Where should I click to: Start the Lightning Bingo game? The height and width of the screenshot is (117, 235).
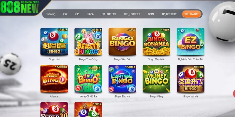click(x=122, y=79)
